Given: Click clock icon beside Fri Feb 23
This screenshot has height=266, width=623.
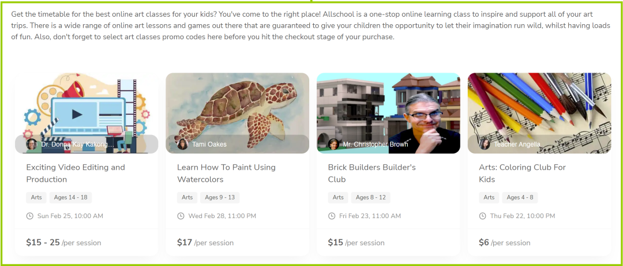Looking at the screenshot, I should 332,216.
